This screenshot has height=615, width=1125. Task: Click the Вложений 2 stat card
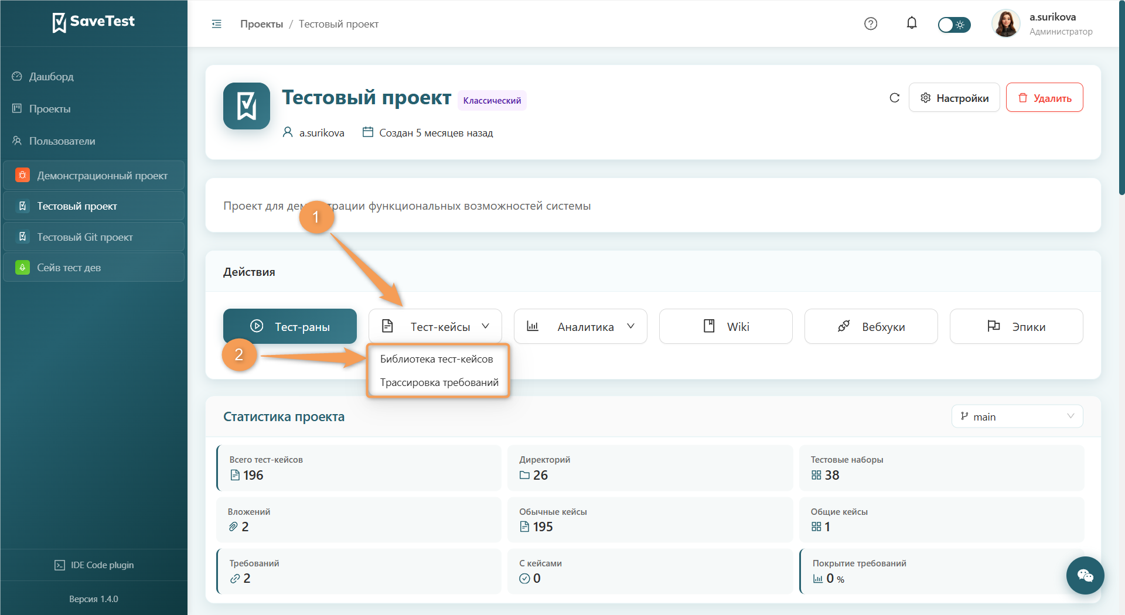point(359,520)
